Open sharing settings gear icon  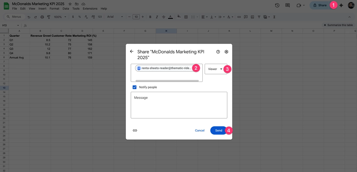coord(226,52)
